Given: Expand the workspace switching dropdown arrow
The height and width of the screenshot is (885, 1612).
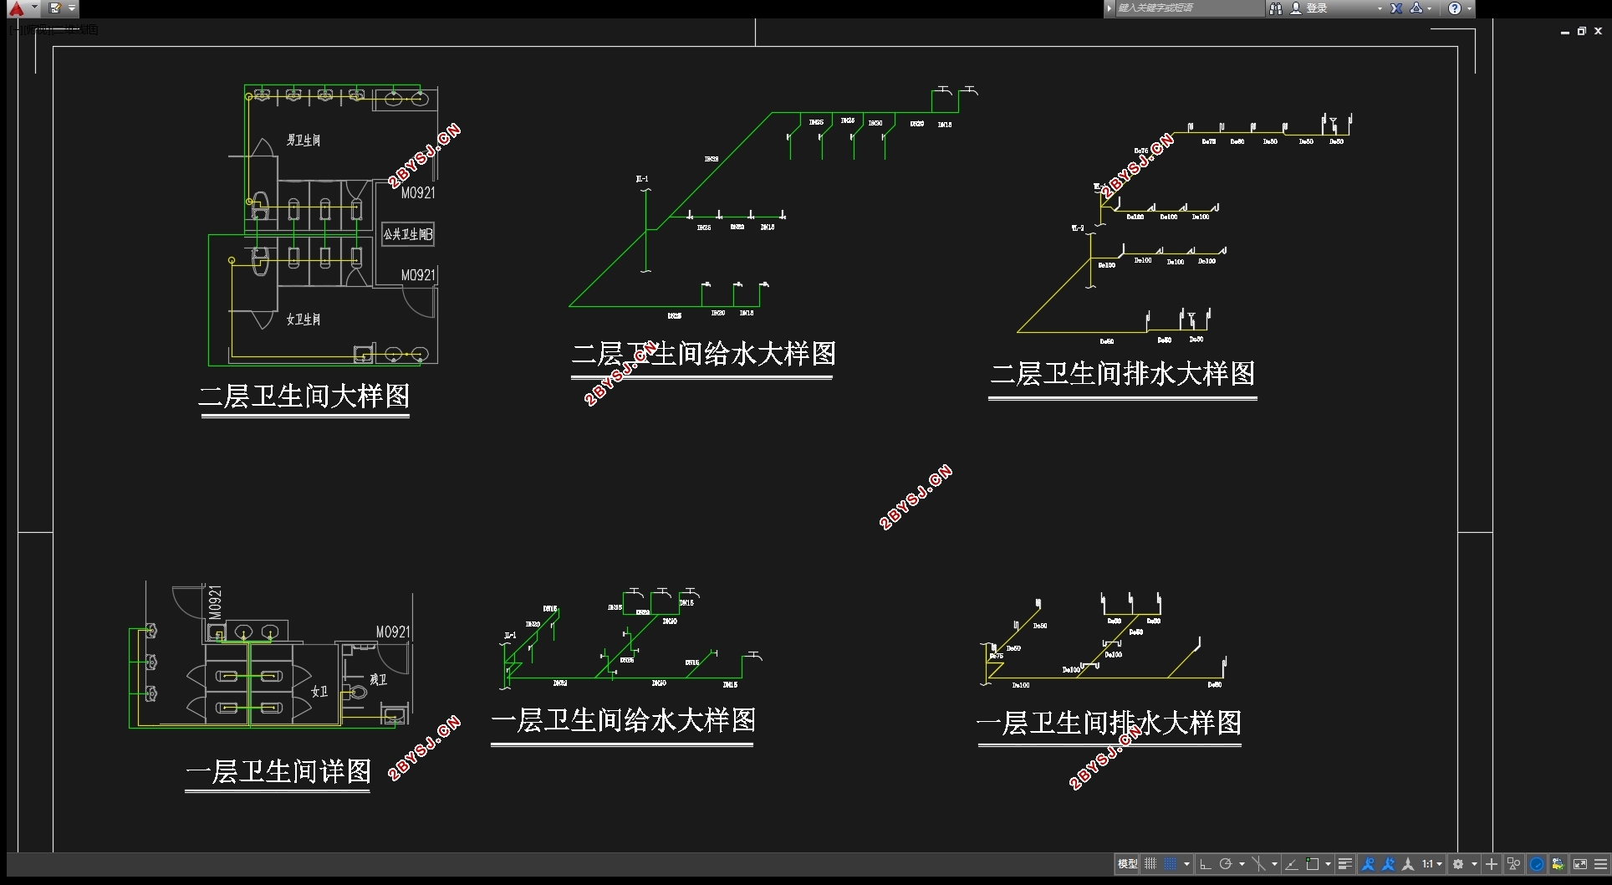Looking at the screenshot, I should (x=1474, y=864).
